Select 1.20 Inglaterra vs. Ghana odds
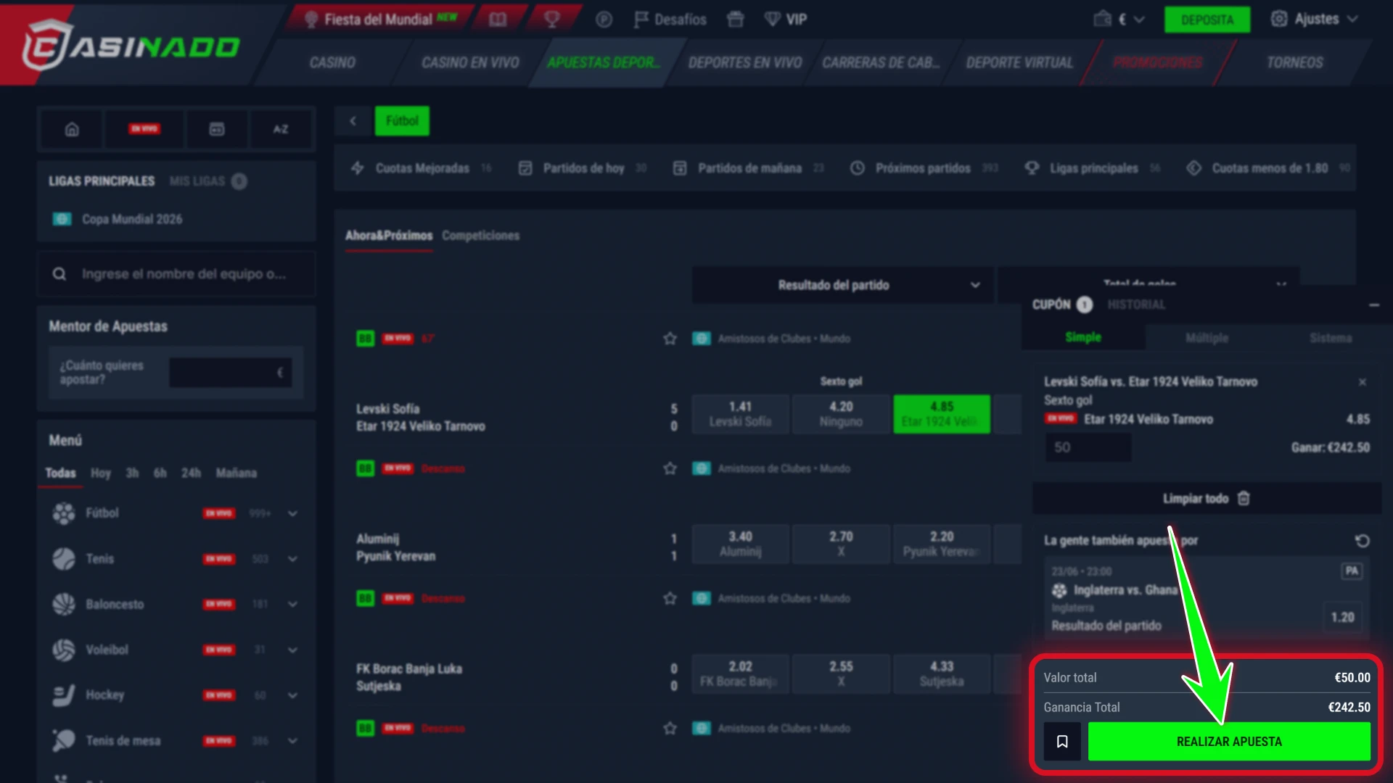The height and width of the screenshot is (783, 1393). 1342,617
